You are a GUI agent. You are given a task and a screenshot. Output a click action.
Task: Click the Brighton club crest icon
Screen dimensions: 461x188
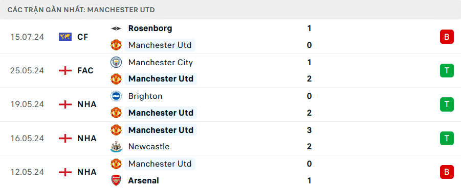click(x=116, y=96)
